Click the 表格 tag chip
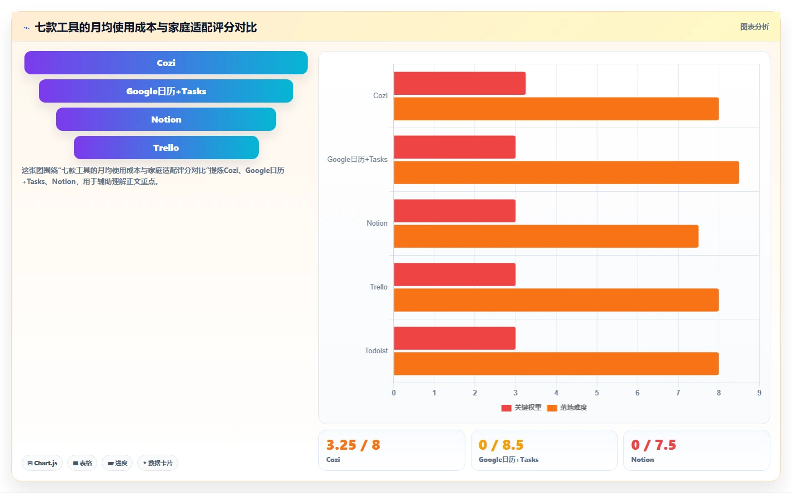792x493 pixels. pos(82,463)
